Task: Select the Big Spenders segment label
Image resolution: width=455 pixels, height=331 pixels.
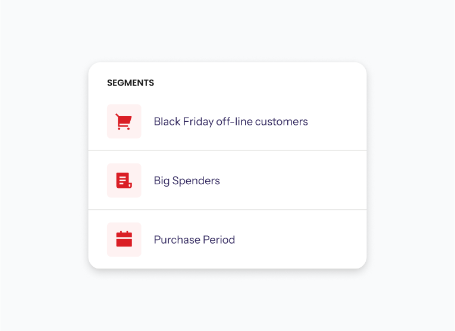Action: tap(187, 181)
